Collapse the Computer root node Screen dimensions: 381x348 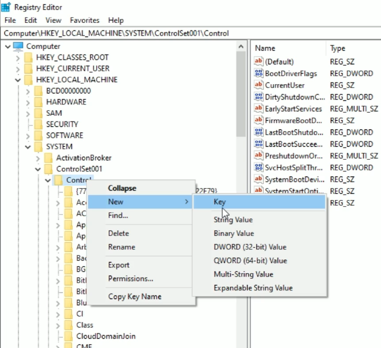pyautogui.click(x=8, y=46)
